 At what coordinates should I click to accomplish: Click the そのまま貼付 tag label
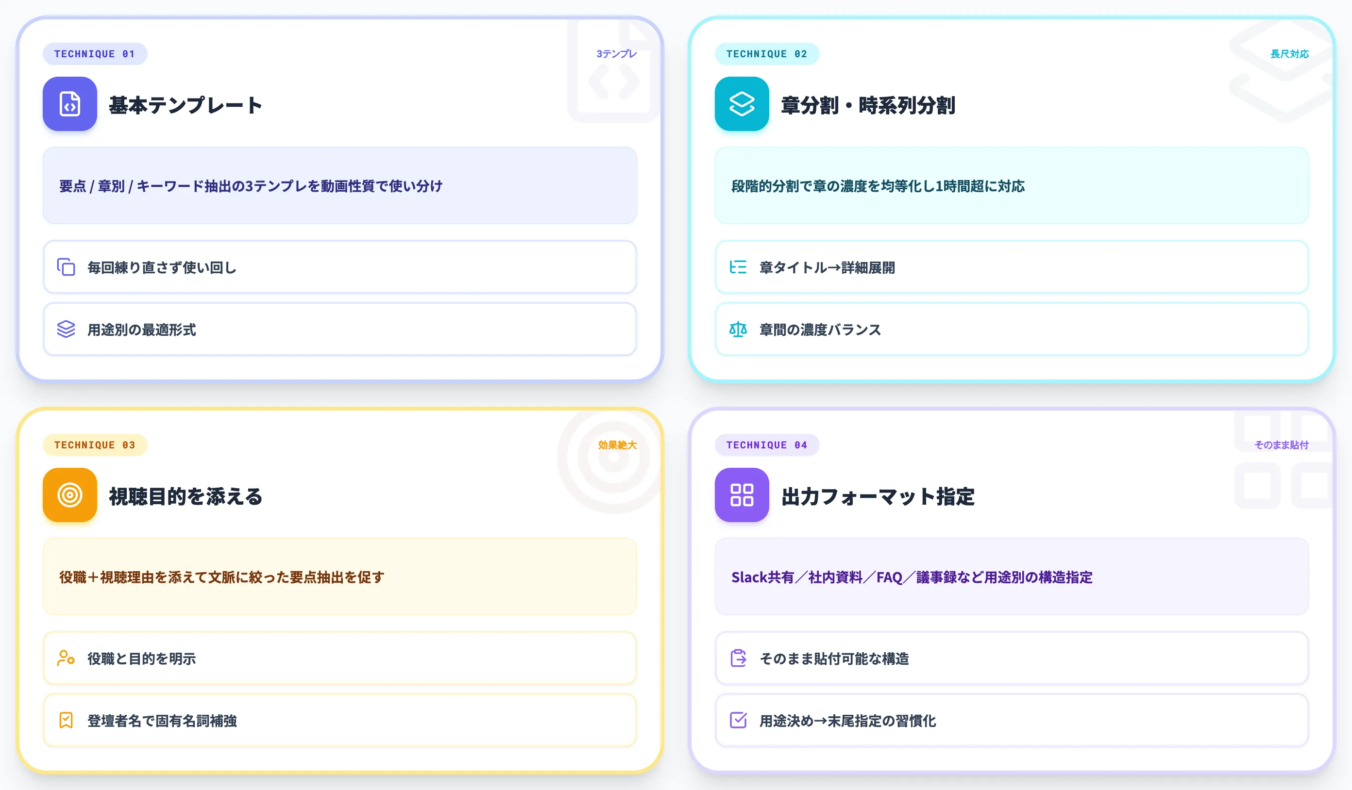pos(1281,445)
